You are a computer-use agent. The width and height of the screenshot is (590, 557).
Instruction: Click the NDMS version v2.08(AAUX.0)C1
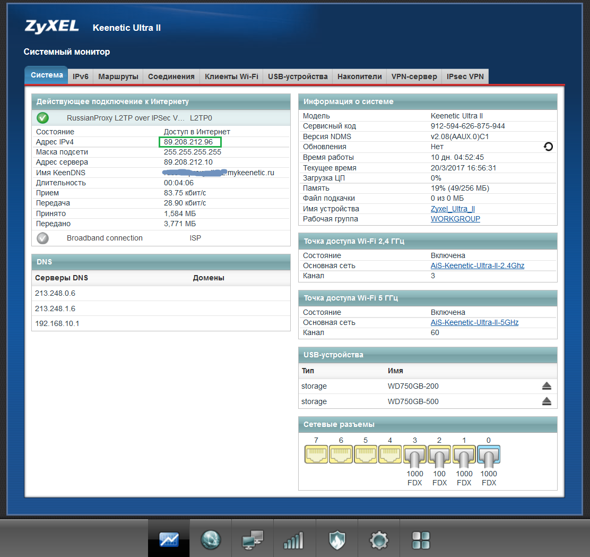pos(459,136)
